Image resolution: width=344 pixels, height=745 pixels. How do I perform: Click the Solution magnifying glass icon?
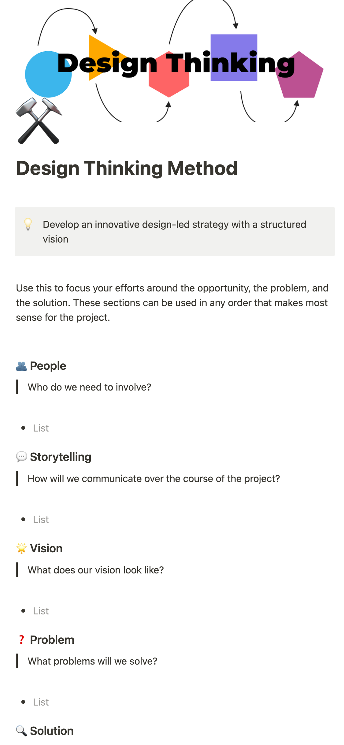click(21, 731)
